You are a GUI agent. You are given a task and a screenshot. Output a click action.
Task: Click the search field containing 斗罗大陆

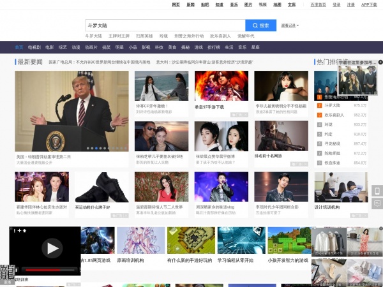tap(165, 26)
